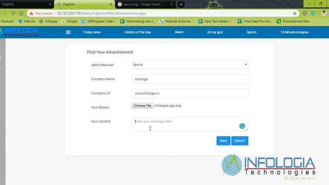Click the mail extension icon in toolbar

point(305,13)
